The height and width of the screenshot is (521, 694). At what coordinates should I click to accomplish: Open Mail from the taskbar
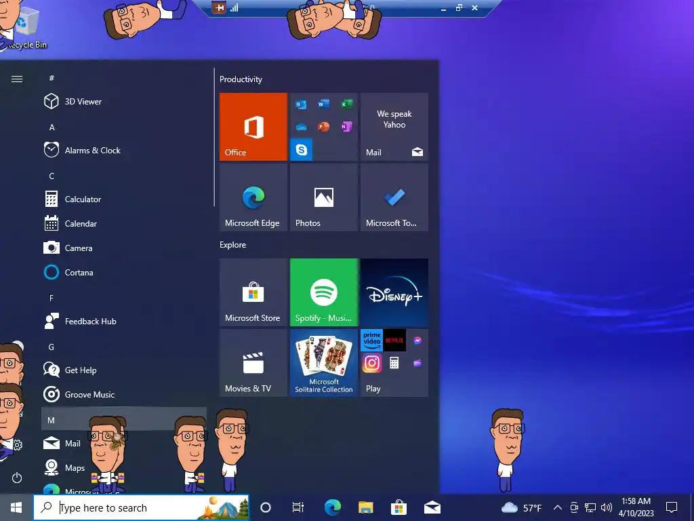coord(432,507)
